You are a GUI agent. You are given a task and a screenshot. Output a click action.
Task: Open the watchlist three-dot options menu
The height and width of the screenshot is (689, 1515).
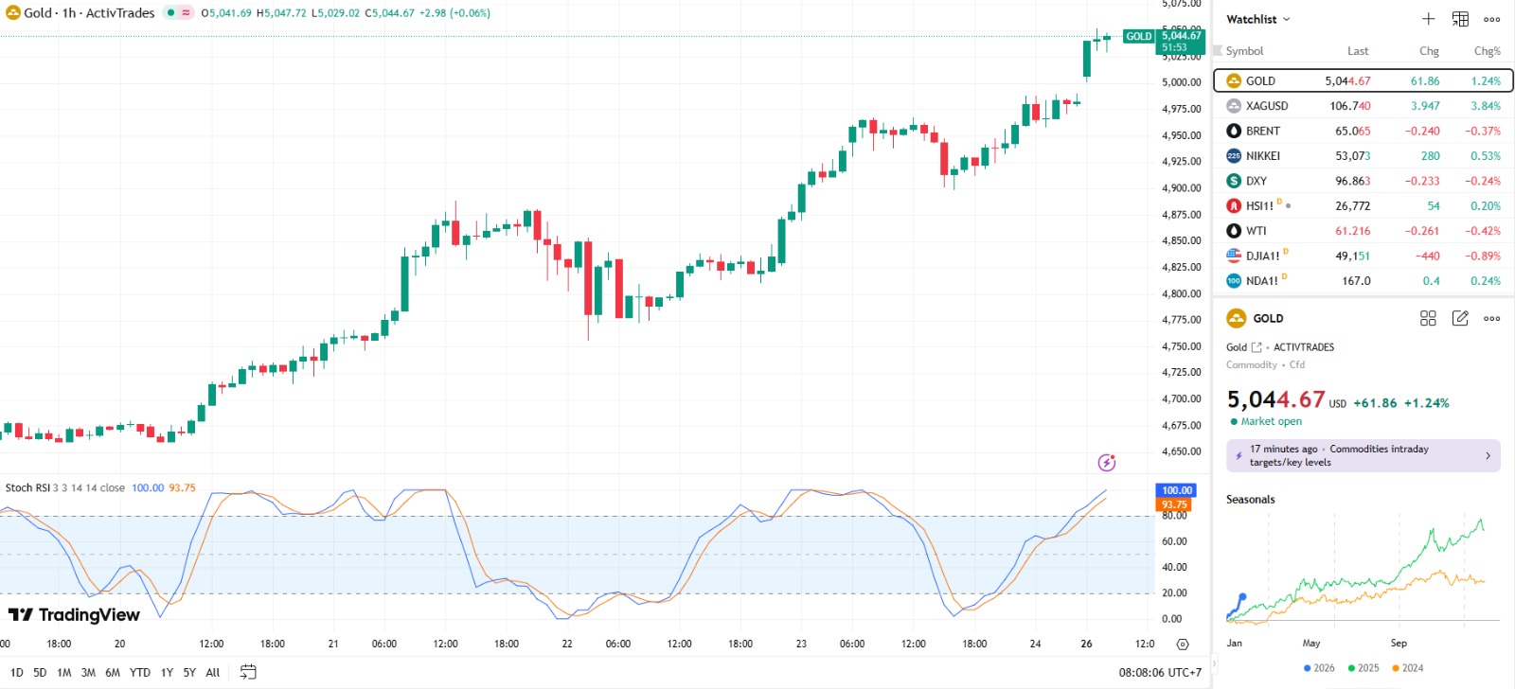click(x=1492, y=19)
